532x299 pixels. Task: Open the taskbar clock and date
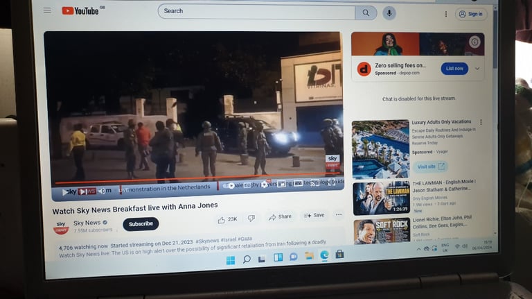(x=482, y=244)
